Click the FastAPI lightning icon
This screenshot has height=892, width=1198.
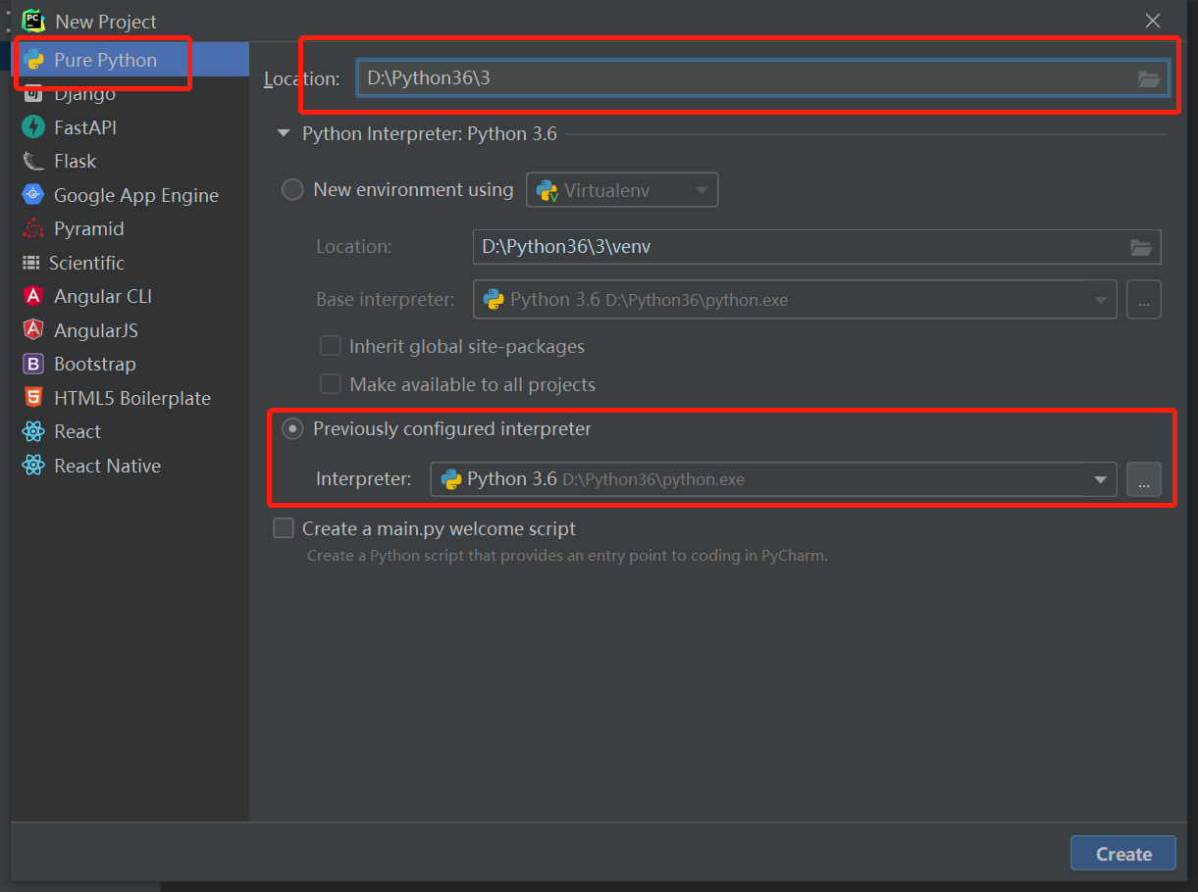[x=34, y=127]
